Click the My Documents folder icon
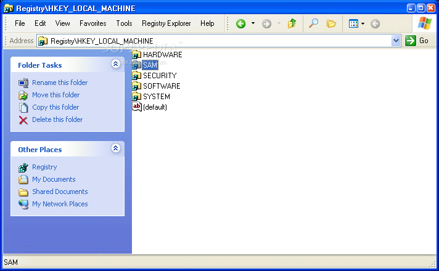This screenshot has height=271, width=439. (x=23, y=180)
